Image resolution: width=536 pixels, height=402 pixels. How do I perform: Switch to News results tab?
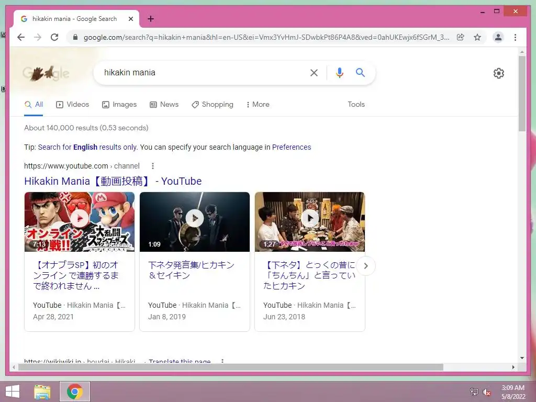164,104
